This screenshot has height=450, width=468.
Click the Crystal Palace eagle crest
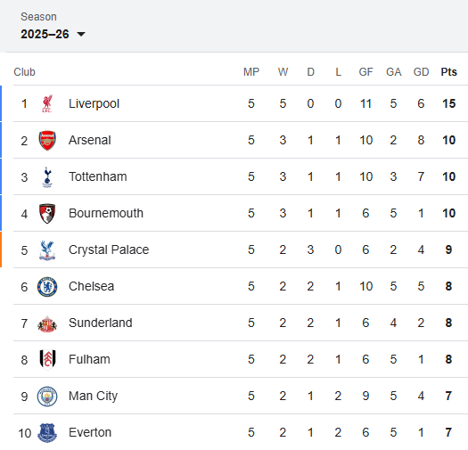(x=47, y=250)
